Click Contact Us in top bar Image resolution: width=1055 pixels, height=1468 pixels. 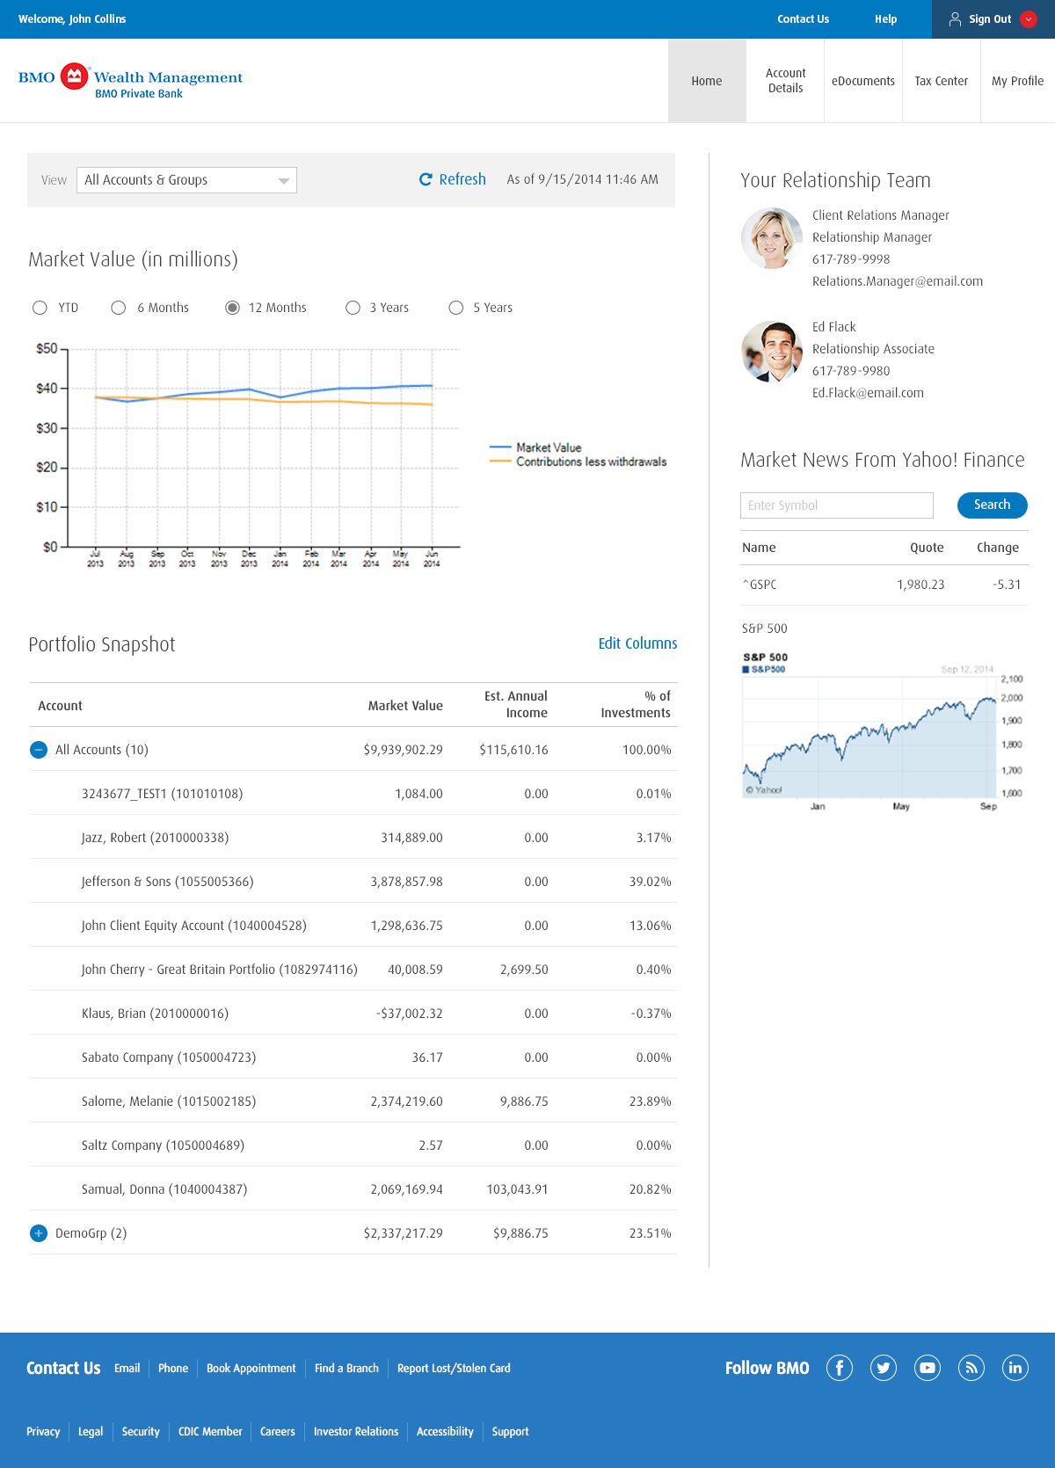[x=803, y=19]
